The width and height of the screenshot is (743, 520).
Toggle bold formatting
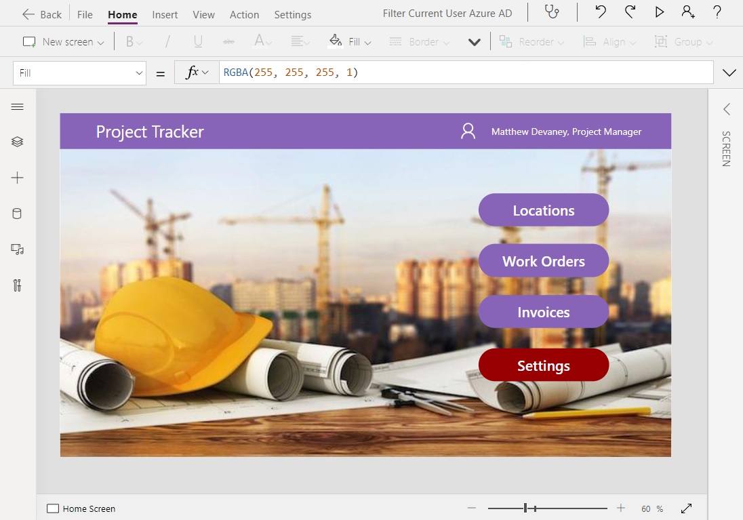[x=129, y=41]
